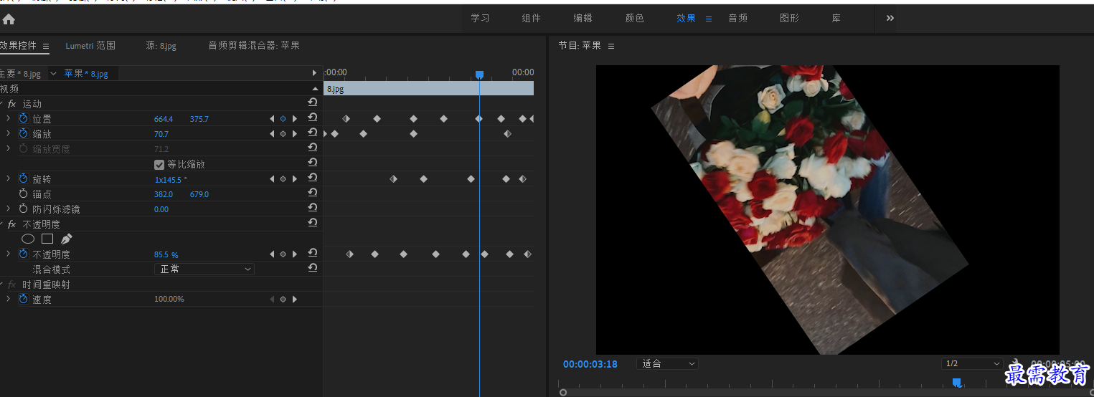Toggle animation stopwatch for 不透明度
The height and width of the screenshot is (397, 1094).
coord(23,254)
